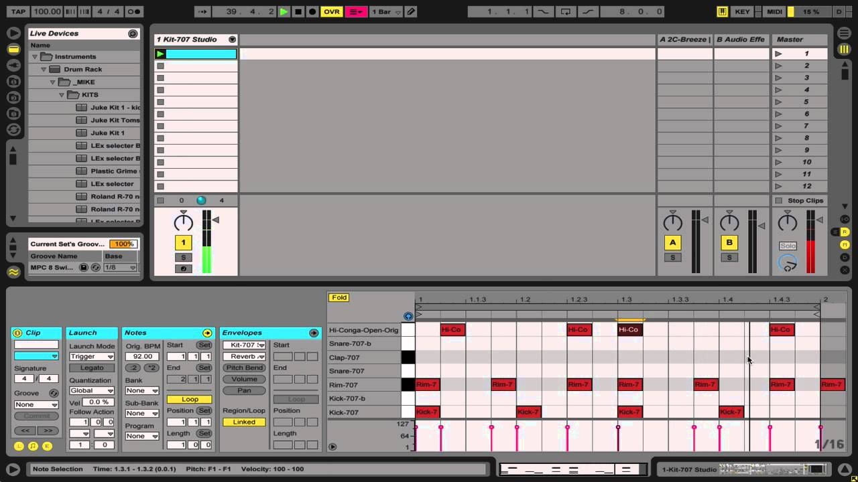The image size is (858, 482).
Task: Switch to Session view selector icon
Action: pyautogui.click(x=843, y=50)
